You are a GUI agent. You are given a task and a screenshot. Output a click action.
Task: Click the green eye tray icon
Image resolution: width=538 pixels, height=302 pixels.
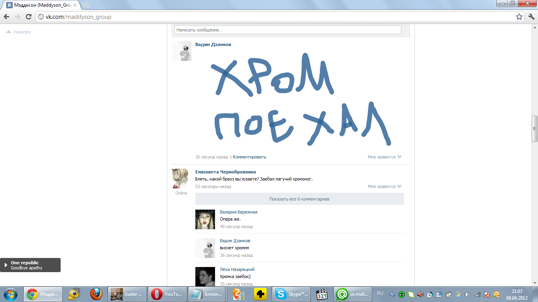pyautogui.click(x=401, y=294)
